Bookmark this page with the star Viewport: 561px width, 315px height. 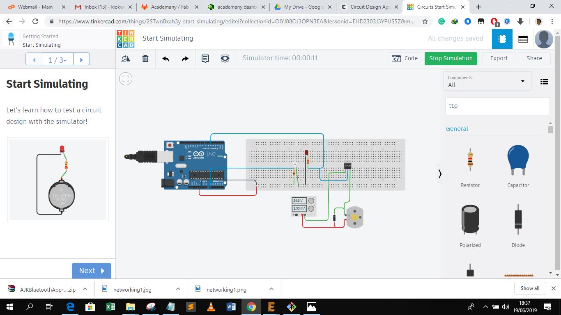click(425, 21)
